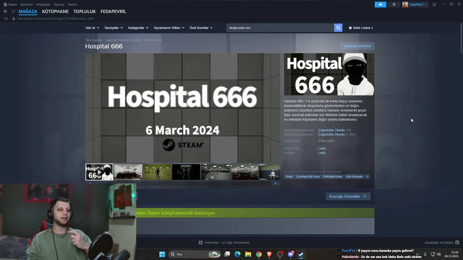The image size is (463, 260).
Task: Click in the Mağazada ara search field
Action: [280, 28]
